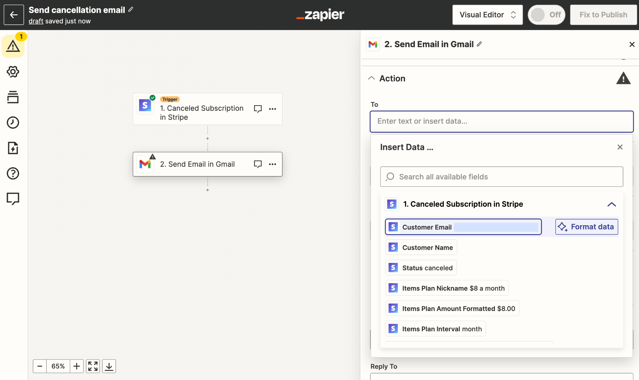Insert Items Plan Nickname field
The image size is (639, 380).
click(x=447, y=288)
